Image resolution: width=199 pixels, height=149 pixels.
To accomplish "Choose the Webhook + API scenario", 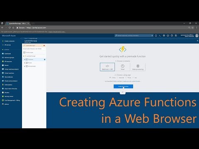I will pyautogui.click(x=107, y=67).
